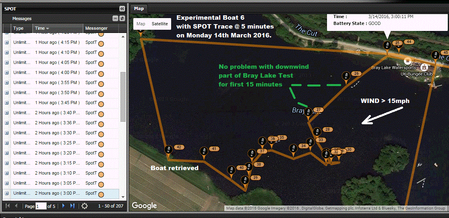The width and height of the screenshot is (449, 218).
Task: Reload the message list spinner icon
Action: (84, 206)
